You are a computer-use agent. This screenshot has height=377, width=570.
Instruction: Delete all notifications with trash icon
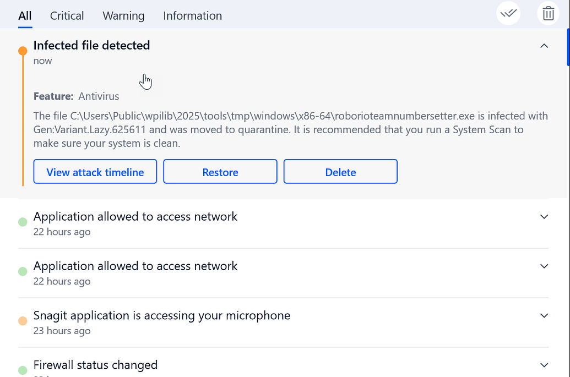(548, 13)
